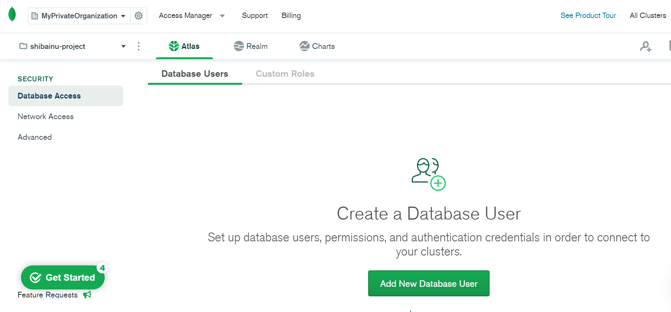Click the SECURITY section label
The width and height of the screenshot is (671, 312).
35,79
